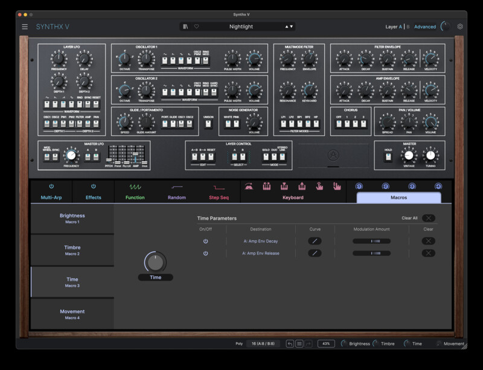
Task: Open the hamburger main menu
Action: pyautogui.click(x=25, y=27)
